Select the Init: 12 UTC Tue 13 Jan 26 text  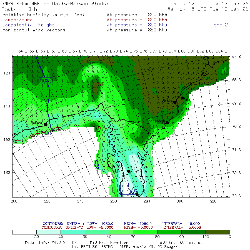(x=209, y=4)
